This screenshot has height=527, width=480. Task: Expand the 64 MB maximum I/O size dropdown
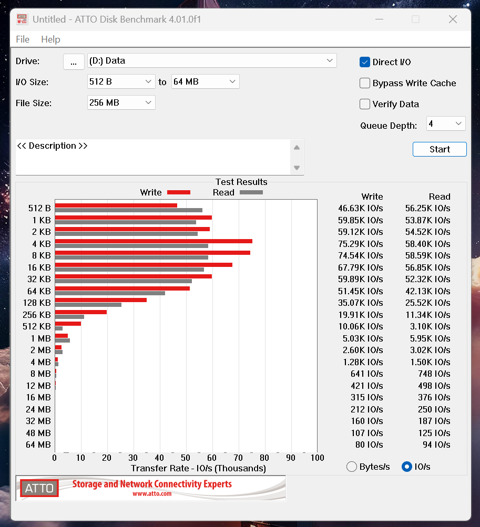(x=205, y=81)
